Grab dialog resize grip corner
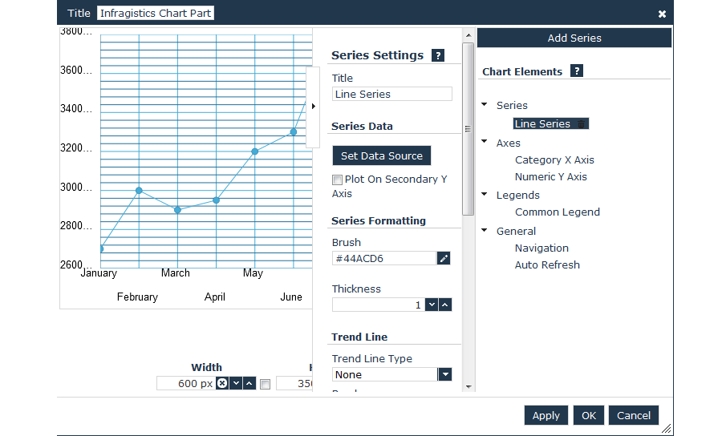The width and height of the screenshot is (722, 436). [x=667, y=429]
